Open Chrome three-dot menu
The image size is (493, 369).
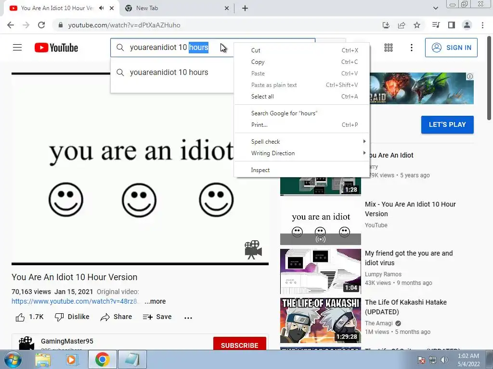(482, 25)
